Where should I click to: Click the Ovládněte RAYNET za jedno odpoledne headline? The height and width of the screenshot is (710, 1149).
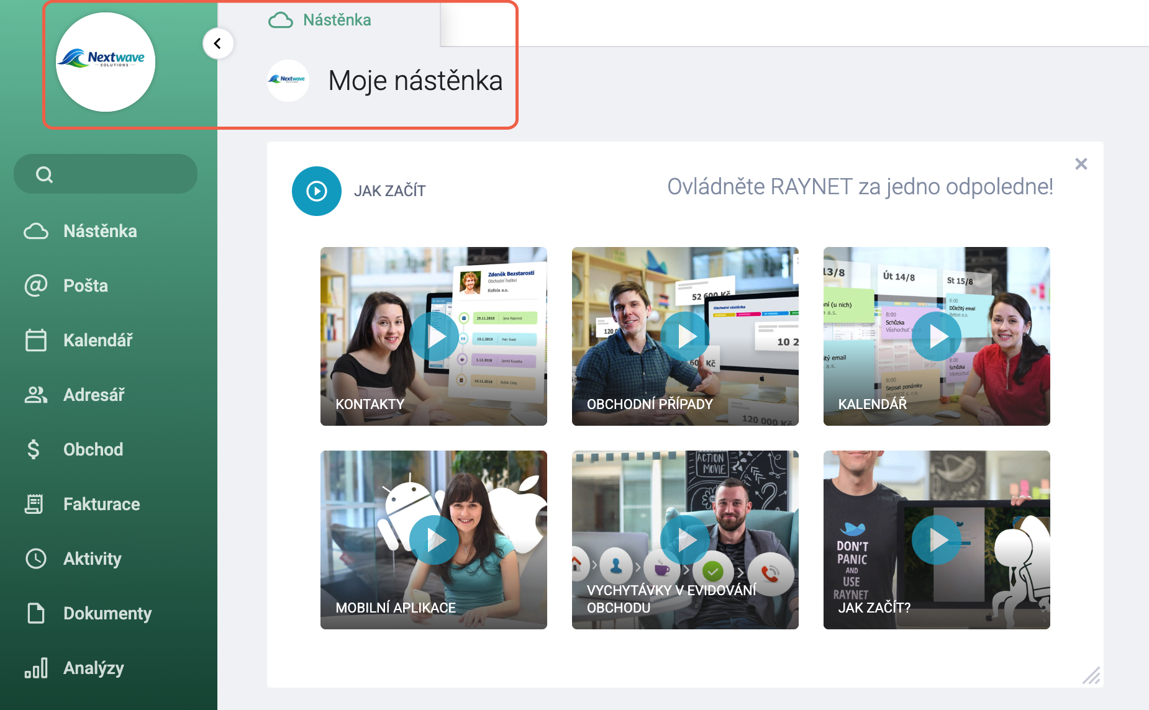860,187
